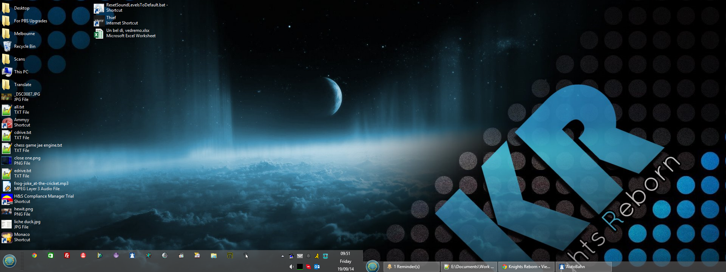Open File Explorer from the taskbar
726x272 pixels.
(x=214, y=255)
